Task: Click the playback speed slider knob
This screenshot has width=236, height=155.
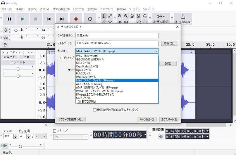Action: click(21, 146)
